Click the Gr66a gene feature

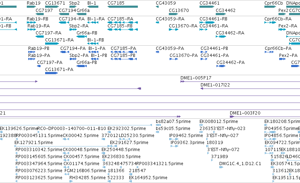(x=81, y=14)
